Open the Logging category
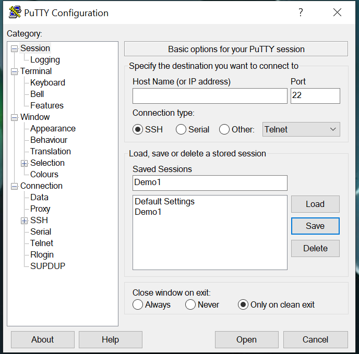Screen dimensions: 359x354 tap(45, 60)
